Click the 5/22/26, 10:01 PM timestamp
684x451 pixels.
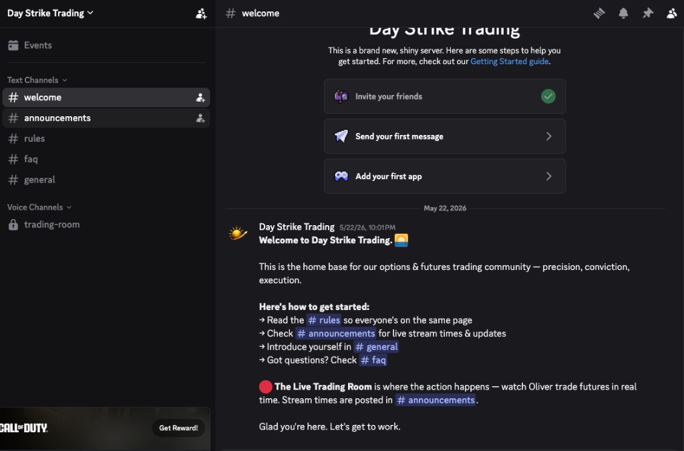pos(367,228)
